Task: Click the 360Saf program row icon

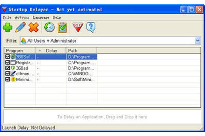Action: coord(13,57)
